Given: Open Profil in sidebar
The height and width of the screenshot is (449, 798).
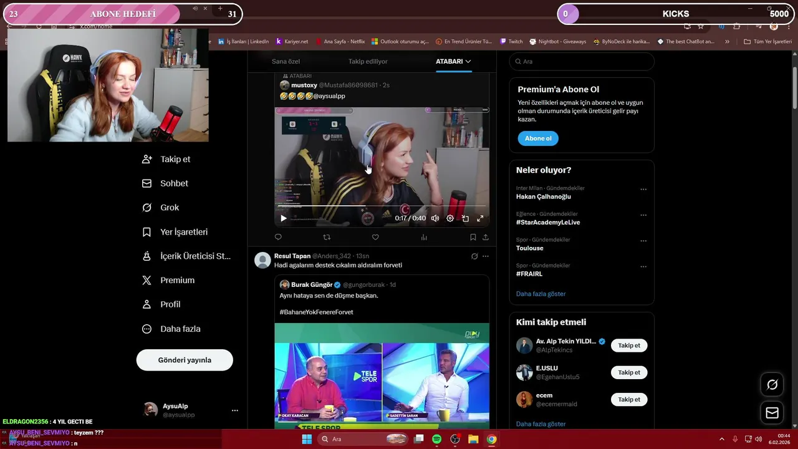Looking at the screenshot, I should pos(161,304).
